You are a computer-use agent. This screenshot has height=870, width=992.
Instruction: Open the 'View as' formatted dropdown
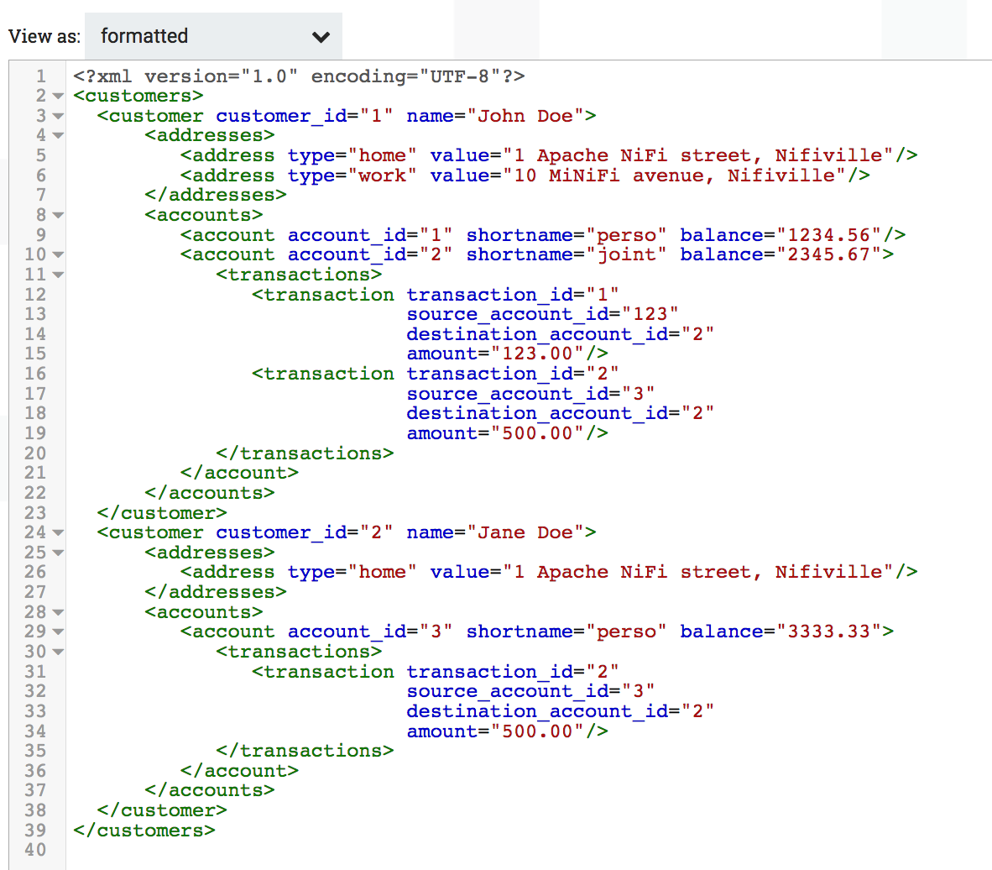coord(213,36)
